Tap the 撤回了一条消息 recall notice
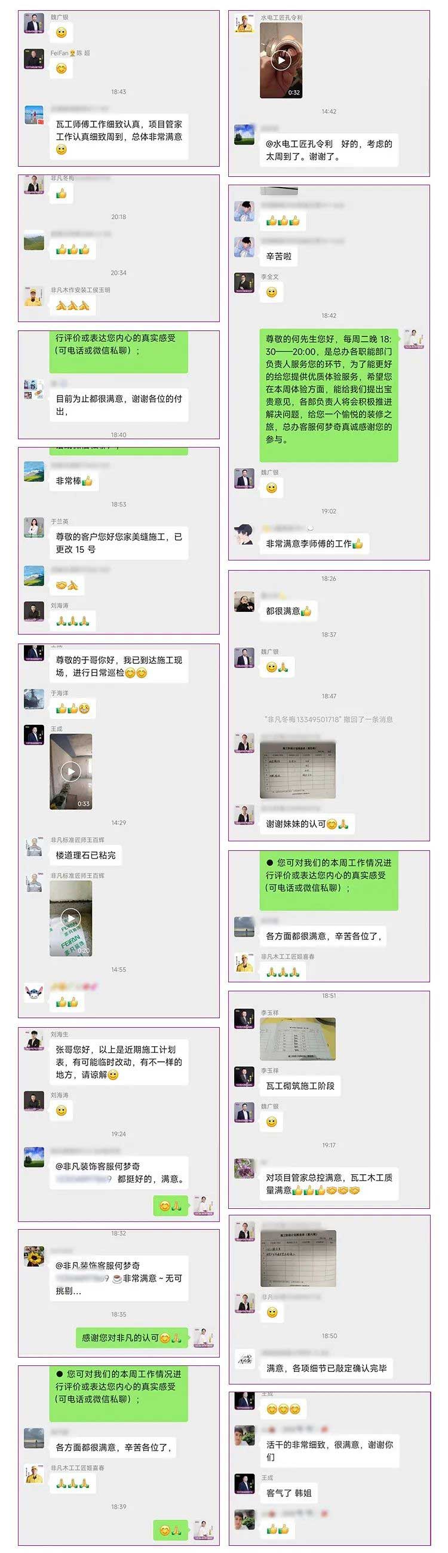Screen dimensions: 448x1553 click(329, 719)
